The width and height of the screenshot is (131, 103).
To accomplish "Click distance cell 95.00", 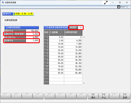I will (x=57, y=73).
